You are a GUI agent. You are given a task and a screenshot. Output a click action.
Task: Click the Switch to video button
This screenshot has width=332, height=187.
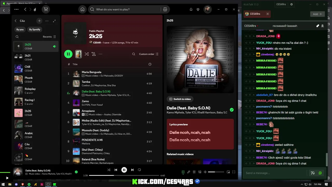180,99
